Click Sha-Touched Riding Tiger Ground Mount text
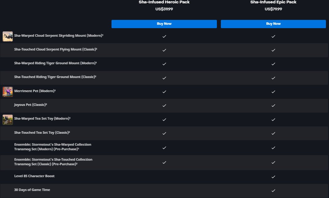 pos(55,77)
